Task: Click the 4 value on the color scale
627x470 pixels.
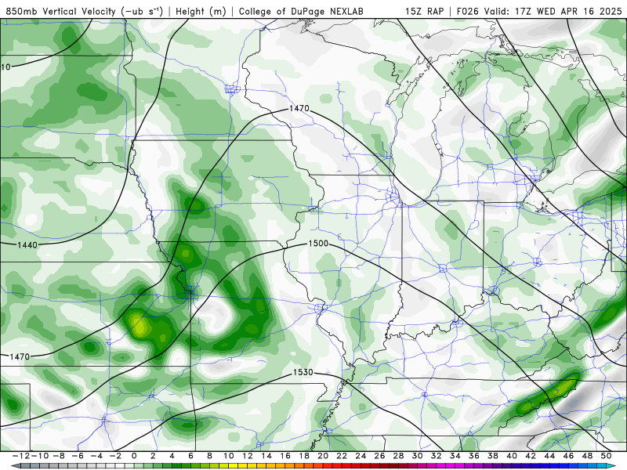Action: point(172,456)
